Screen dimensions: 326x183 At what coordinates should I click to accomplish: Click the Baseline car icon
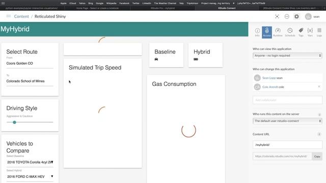click(156, 59)
